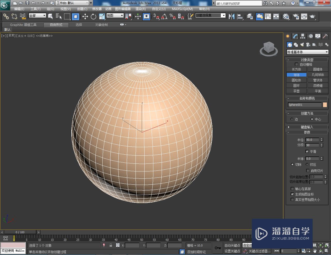Open the 全部 selection filter dropdown
Viewport: 331px width, 255px height.
[x=37, y=16]
